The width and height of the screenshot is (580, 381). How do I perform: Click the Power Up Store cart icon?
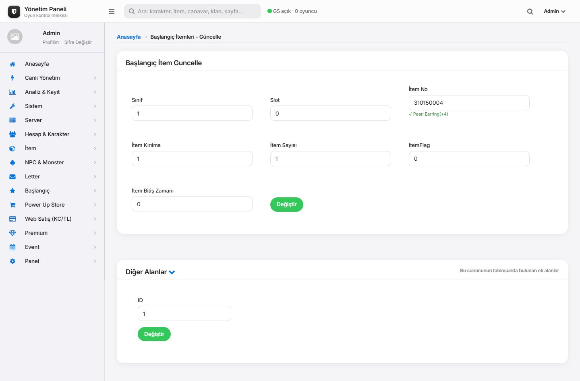click(x=12, y=205)
